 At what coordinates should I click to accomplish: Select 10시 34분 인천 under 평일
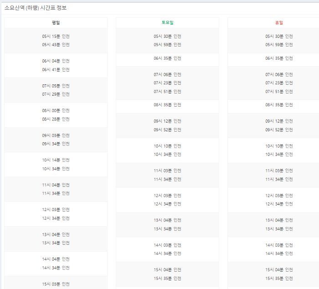click(56, 169)
